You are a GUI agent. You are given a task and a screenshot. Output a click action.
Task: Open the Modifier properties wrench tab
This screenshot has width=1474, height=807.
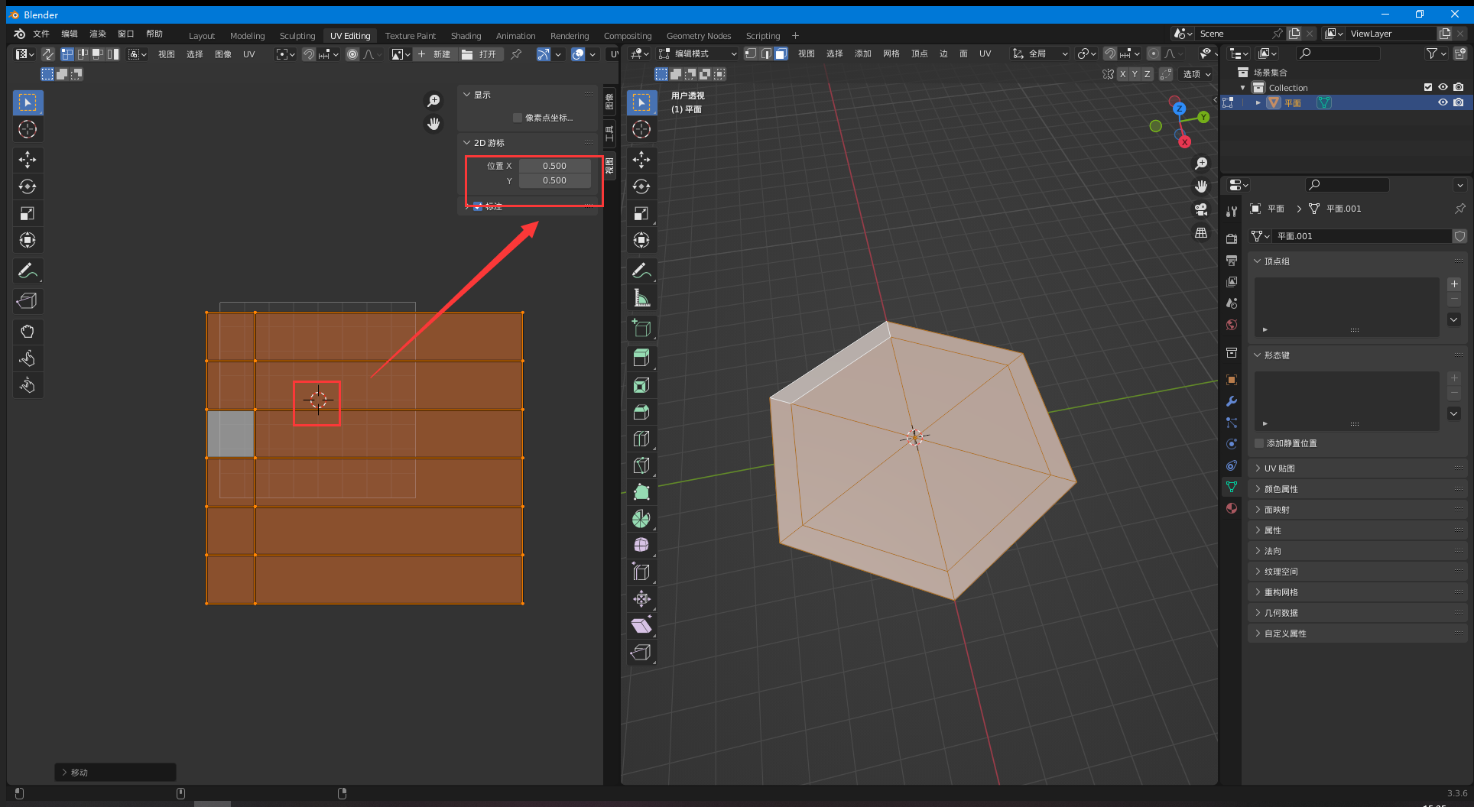point(1231,401)
